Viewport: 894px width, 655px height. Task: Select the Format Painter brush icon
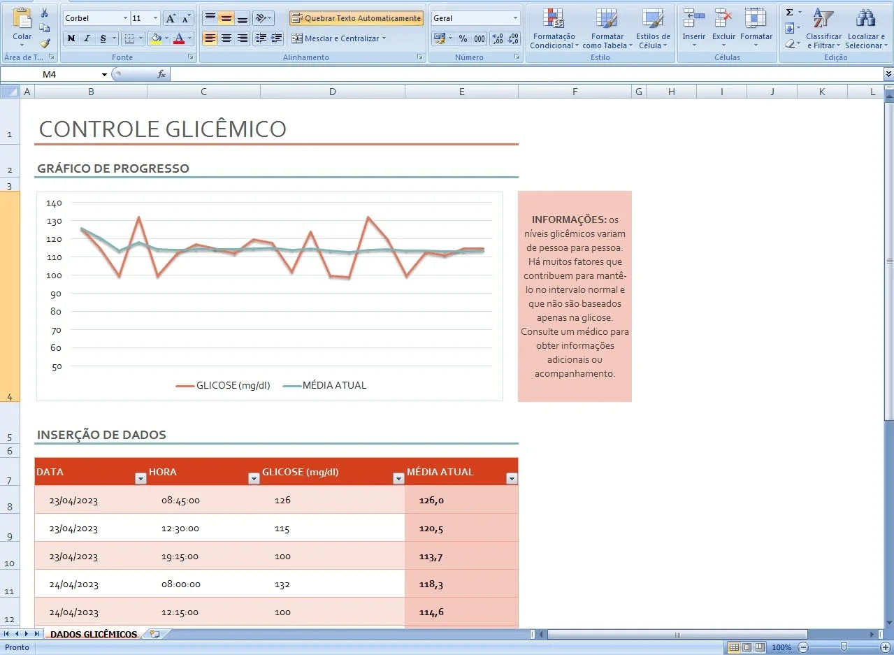coord(45,43)
